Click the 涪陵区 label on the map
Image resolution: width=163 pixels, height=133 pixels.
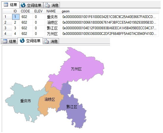point(49,99)
